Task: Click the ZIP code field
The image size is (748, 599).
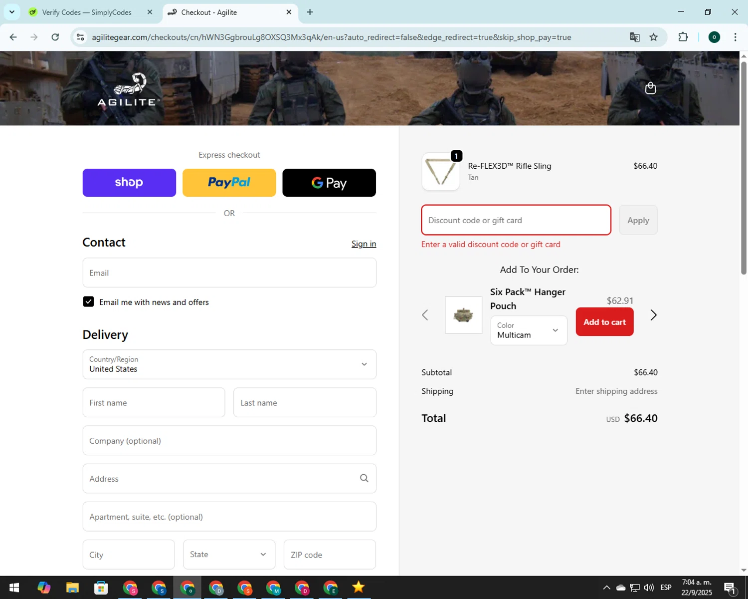Action: (330, 555)
